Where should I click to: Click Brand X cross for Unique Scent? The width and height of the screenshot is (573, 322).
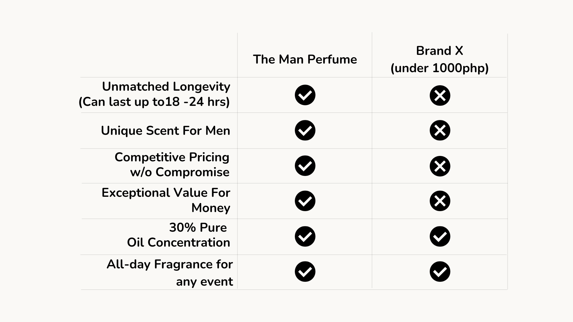tap(440, 130)
